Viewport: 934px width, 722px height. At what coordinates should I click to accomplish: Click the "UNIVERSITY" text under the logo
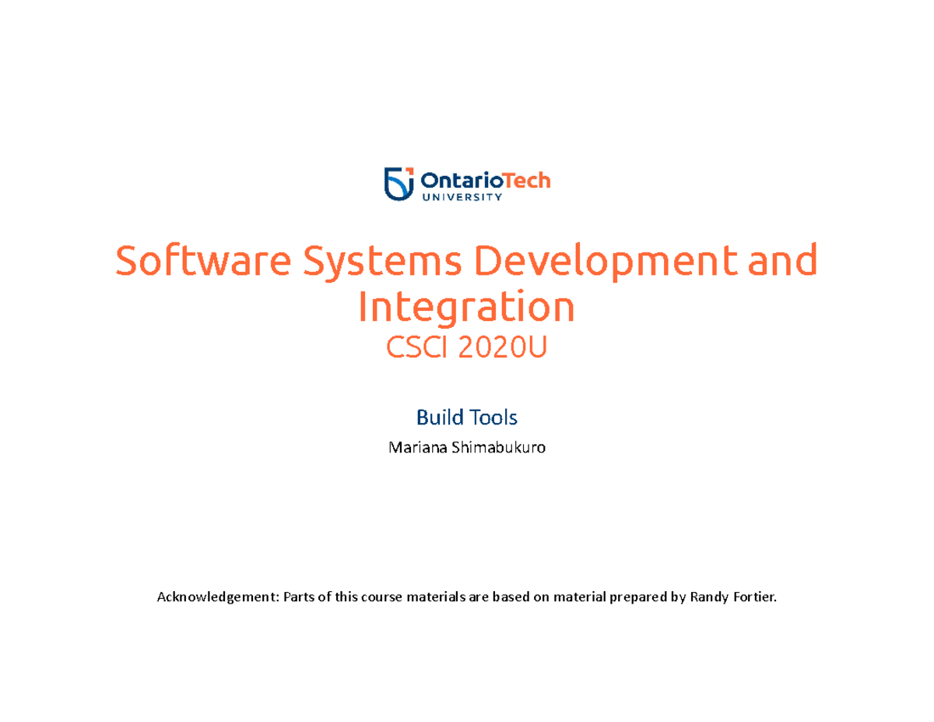pos(462,198)
